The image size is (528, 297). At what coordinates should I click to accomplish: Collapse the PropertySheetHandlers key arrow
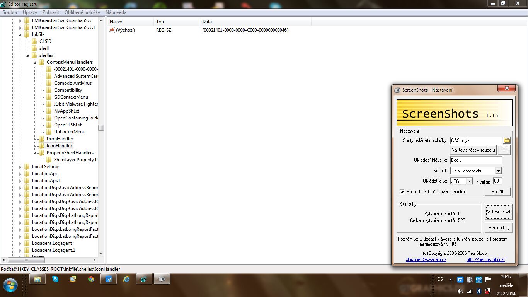35,153
